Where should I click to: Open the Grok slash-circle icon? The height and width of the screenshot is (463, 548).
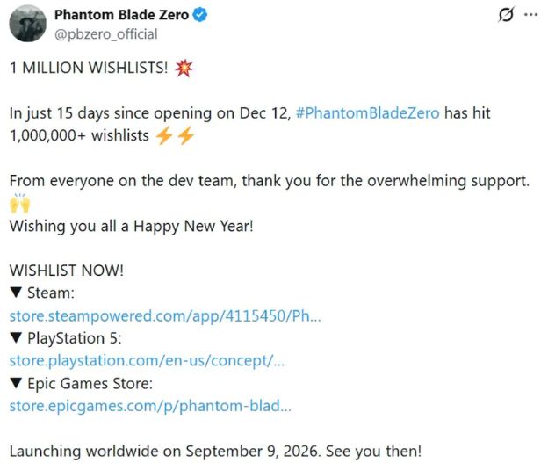tap(506, 15)
